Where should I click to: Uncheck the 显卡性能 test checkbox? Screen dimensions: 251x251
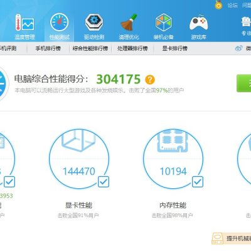click(x=104, y=182)
